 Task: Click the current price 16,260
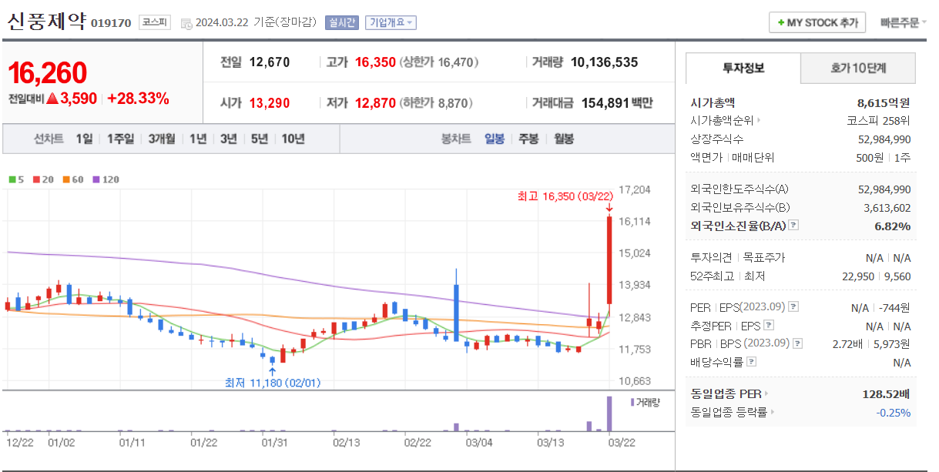coord(48,73)
